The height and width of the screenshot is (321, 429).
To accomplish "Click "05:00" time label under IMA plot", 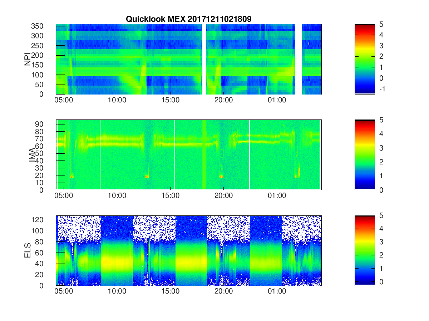I will click(x=64, y=196).
